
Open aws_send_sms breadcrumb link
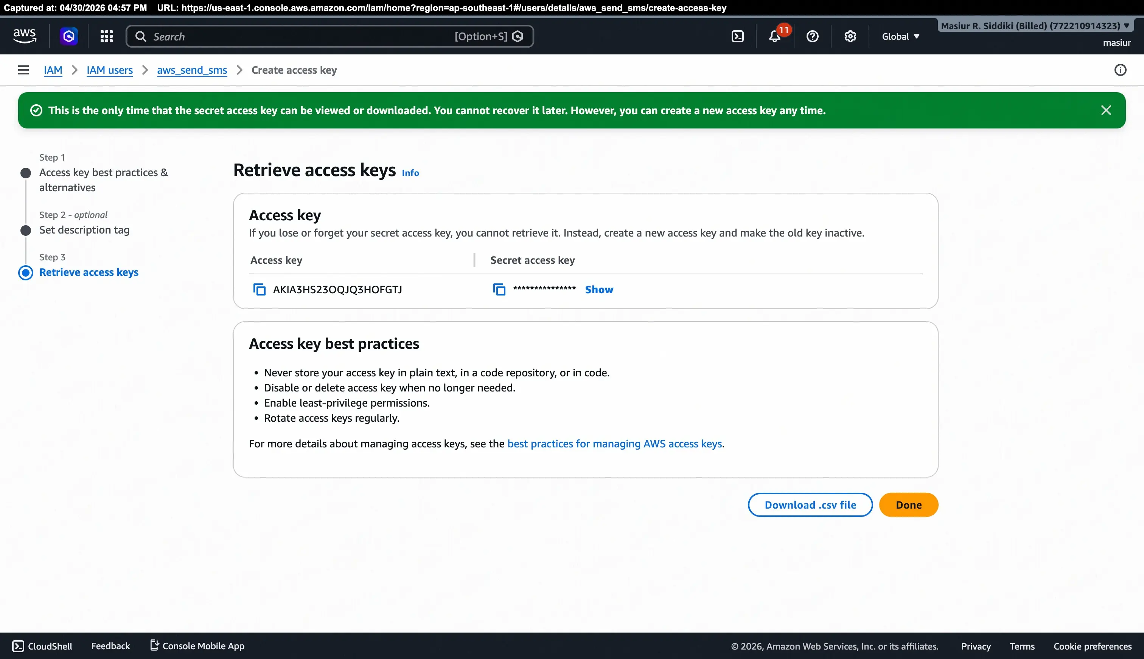tap(192, 70)
